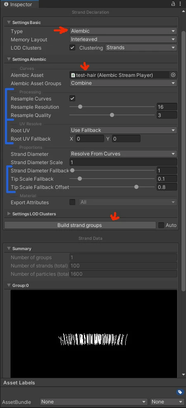Viewport: 186px width, 408px height.
Task: Click the Inspector info icon in tab
Action: click(6, 5)
